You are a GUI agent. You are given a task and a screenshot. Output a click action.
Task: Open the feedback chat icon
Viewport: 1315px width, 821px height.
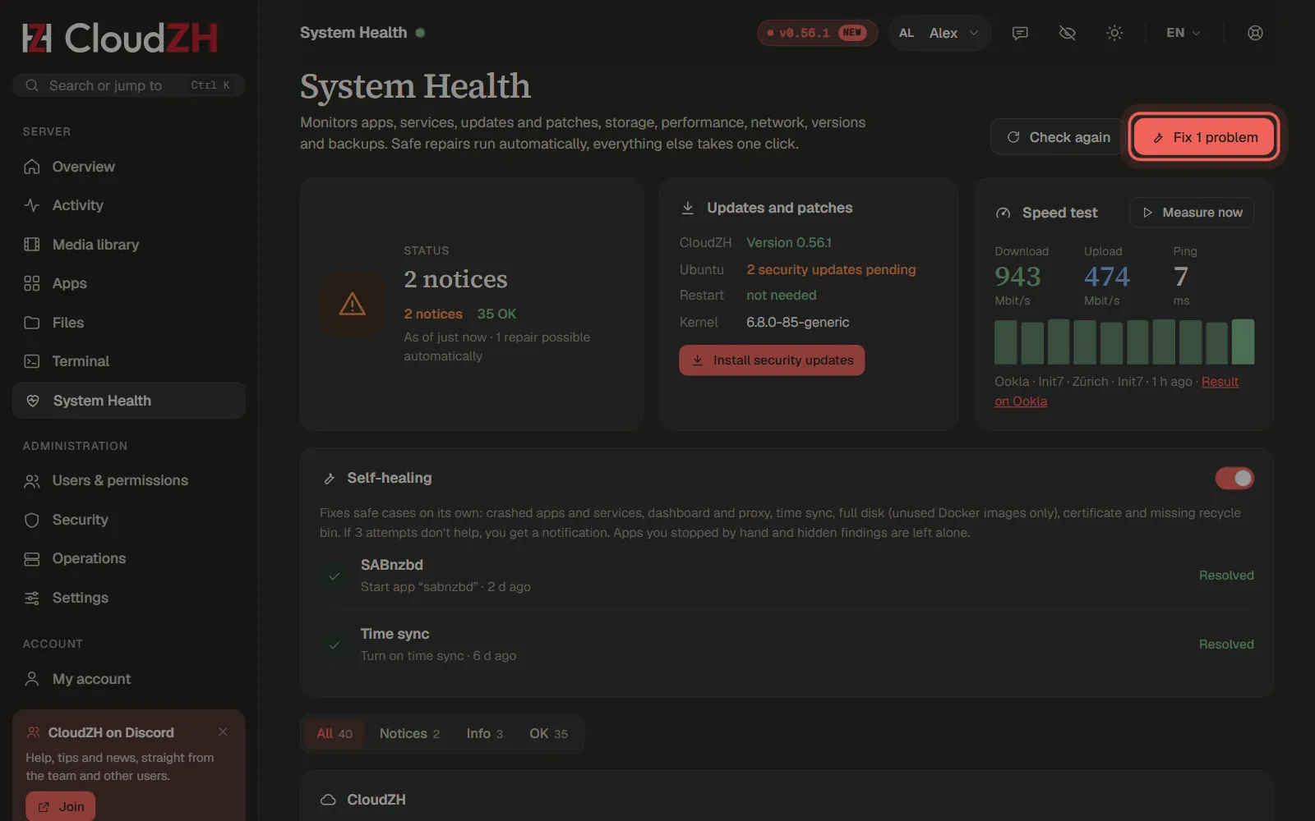(1020, 33)
